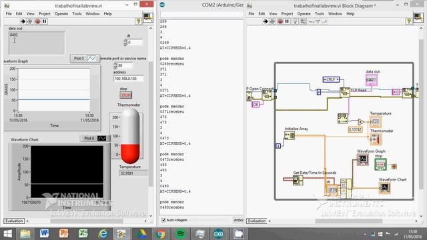
Task: Abort execution in Block Diagram toolbar
Action: (x=280, y=21)
